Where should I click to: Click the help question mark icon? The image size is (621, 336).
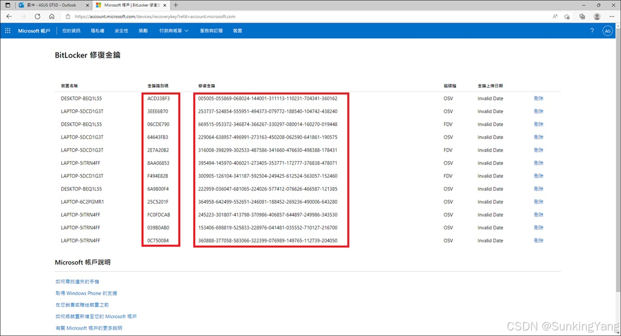point(592,31)
